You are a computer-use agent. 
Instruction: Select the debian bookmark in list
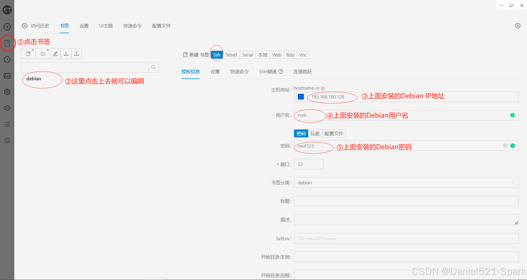coord(34,79)
